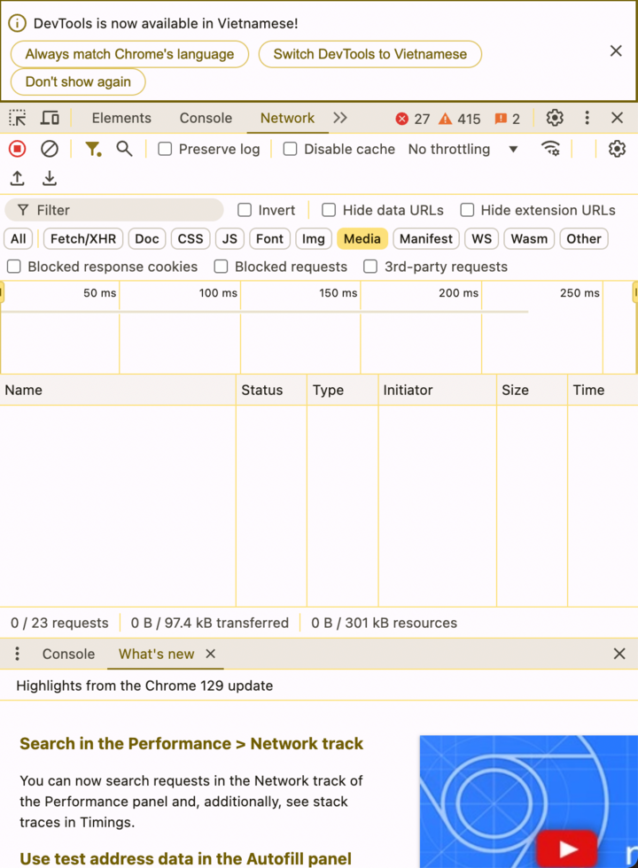
Task: Dismiss the language info banner
Action: (x=616, y=51)
